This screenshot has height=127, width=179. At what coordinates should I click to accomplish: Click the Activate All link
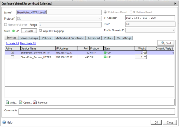tap(12, 43)
